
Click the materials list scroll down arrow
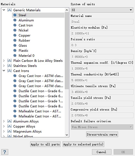tap(67, 135)
